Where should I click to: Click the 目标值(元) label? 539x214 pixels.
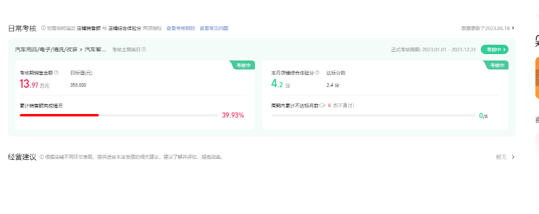[81, 73]
